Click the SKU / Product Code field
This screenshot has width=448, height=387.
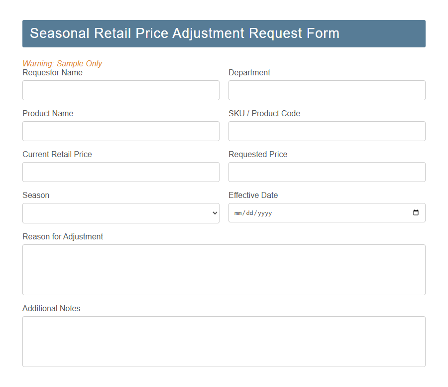pyautogui.click(x=327, y=131)
